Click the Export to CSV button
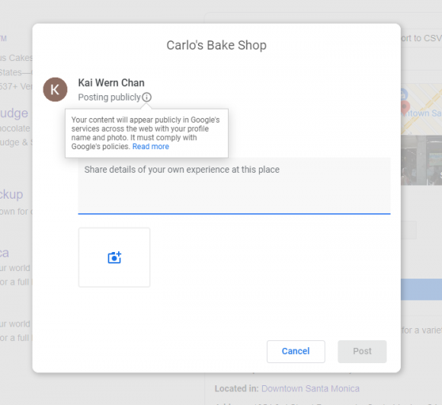 pyautogui.click(x=421, y=38)
